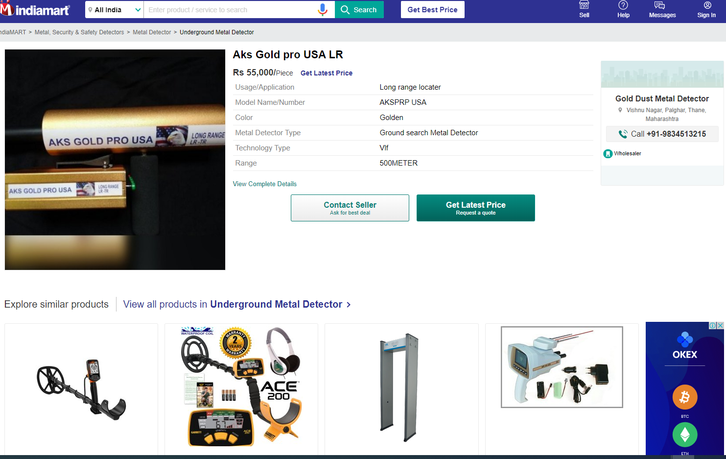Click the Vlf technology type value
The width and height of the screenshot is (726, 459).
(384, 148)
